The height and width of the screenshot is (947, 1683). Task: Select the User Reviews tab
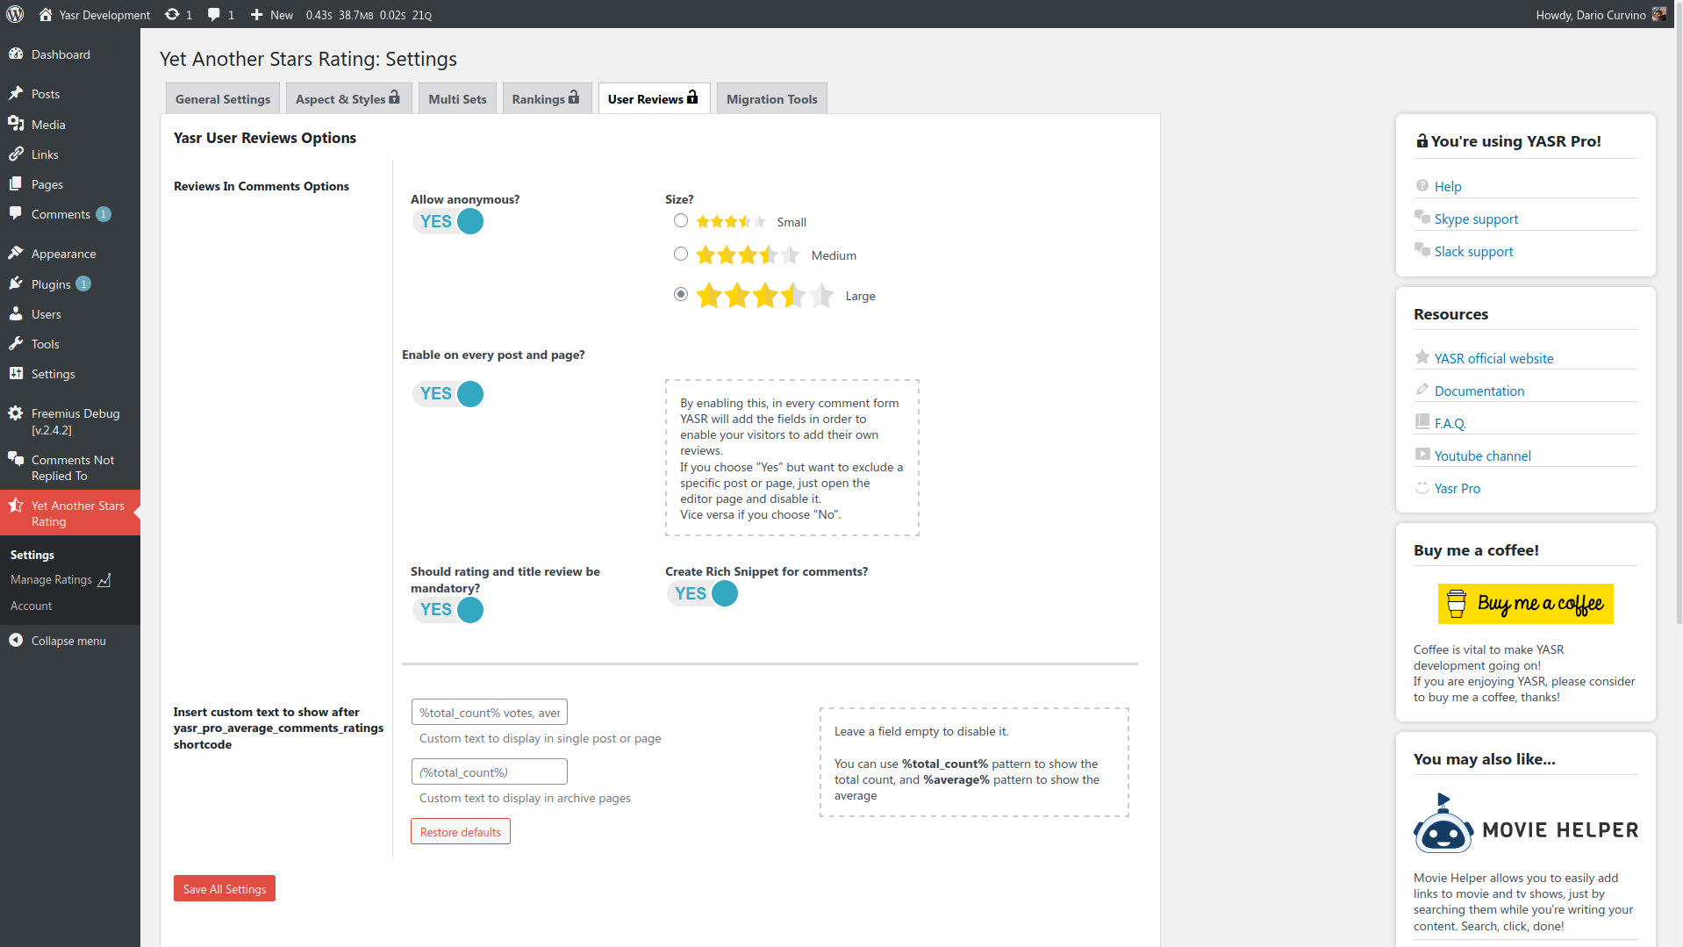(654, 98)
